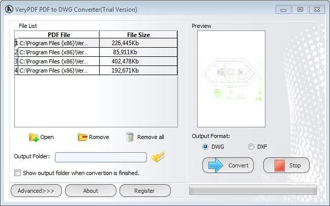Image resolution: width=330 pixels, height=206 pixels.
Task: Click the blue arrow Convert icon
Action: point(216,165)
